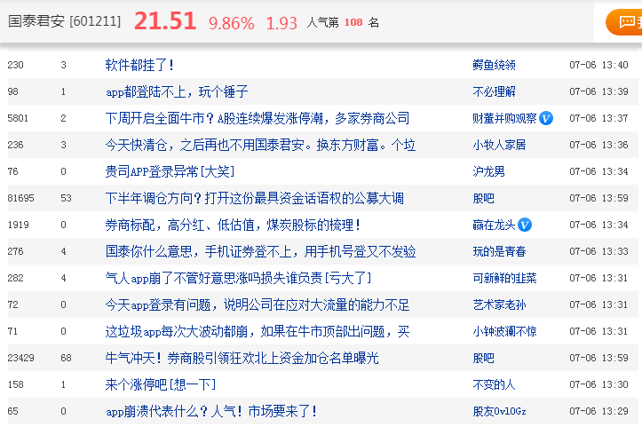Image resolution: width=642 pixels, height=427 pixels.
Task: Visit author profile 不必理解
Action: (494, 91)
